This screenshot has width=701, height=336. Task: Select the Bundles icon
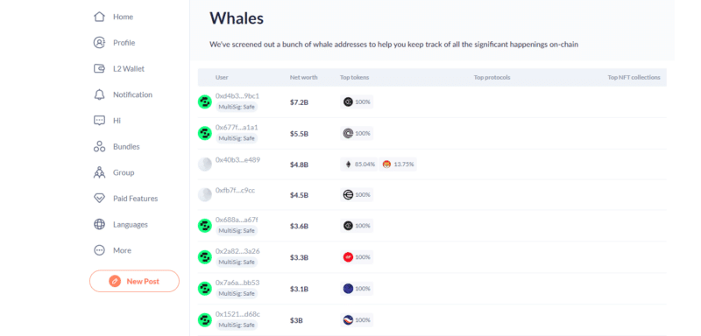pos(99,146)
